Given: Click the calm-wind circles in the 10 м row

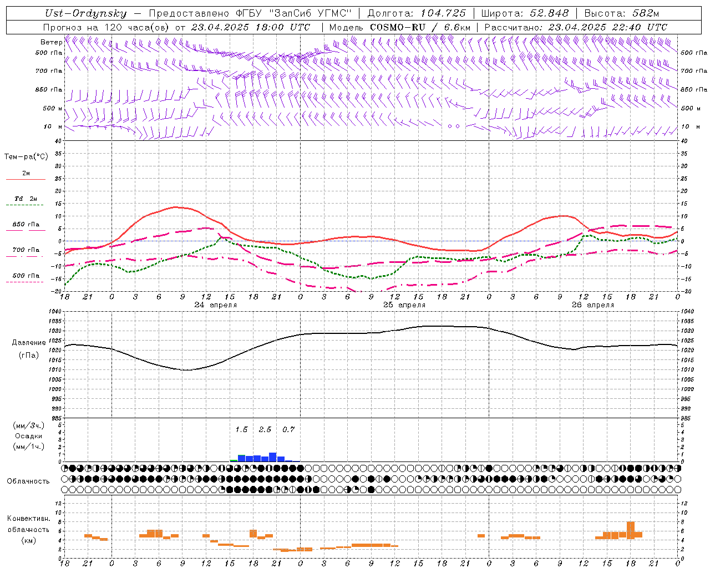Looking at the screenshot, I should (x=454, y=126).
